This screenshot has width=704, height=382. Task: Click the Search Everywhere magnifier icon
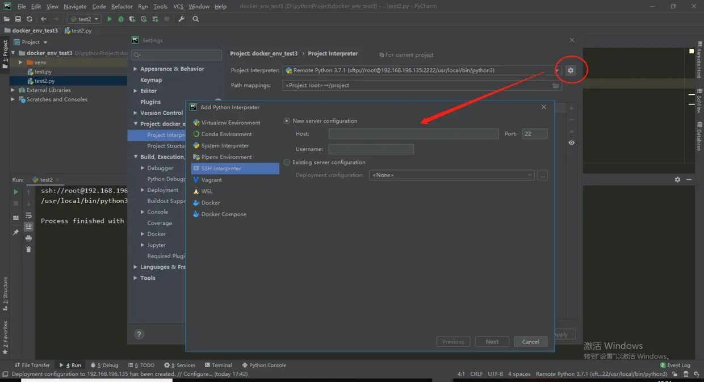pos(196,19)
